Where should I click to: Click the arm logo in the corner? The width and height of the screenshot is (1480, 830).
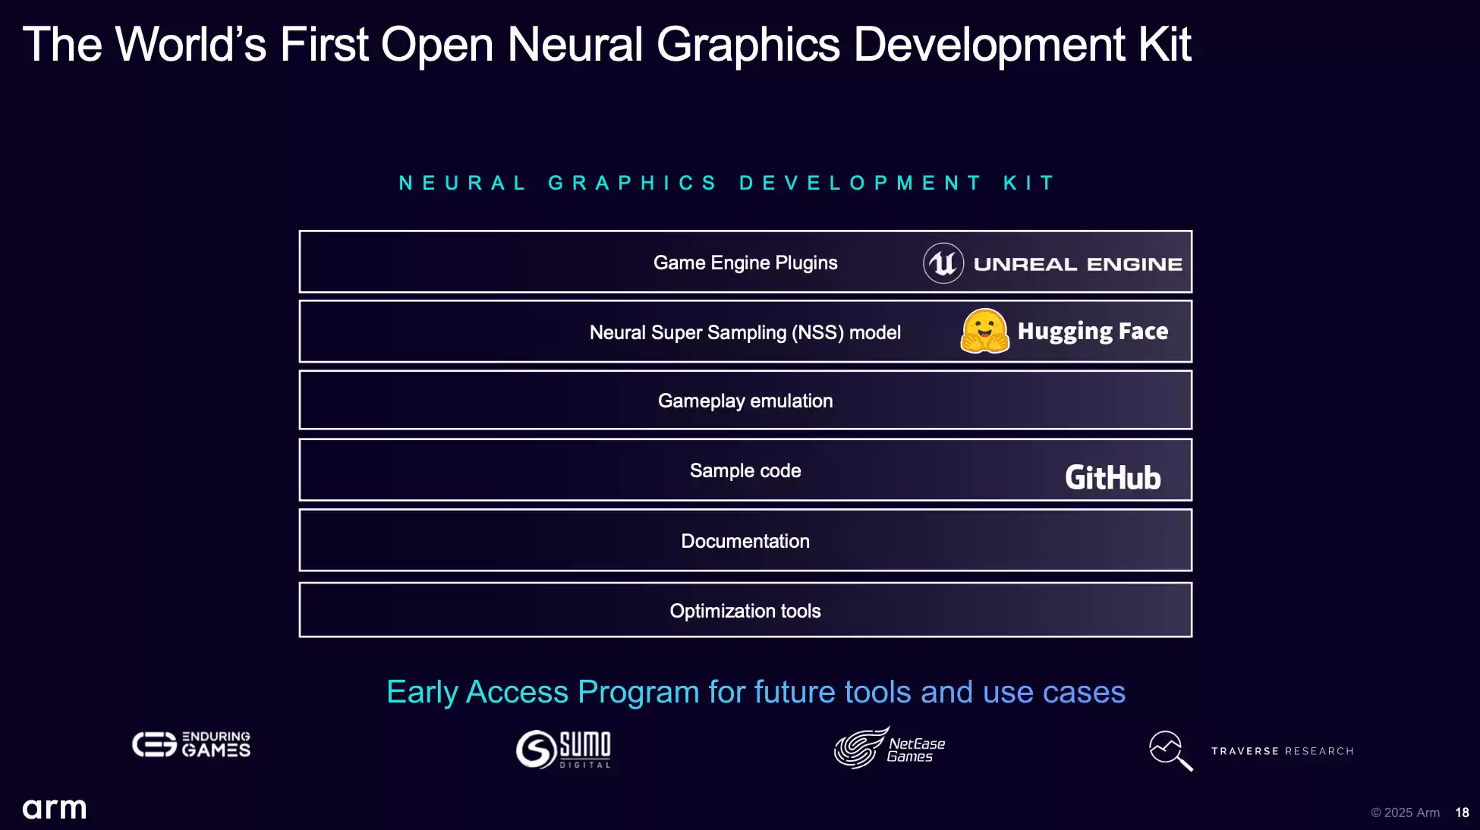click(54, 808)
